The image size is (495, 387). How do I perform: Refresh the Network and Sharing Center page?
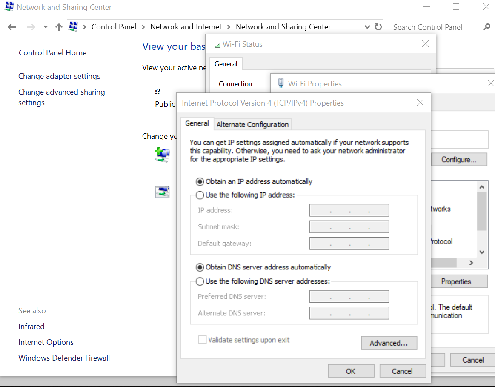point(378,27)
